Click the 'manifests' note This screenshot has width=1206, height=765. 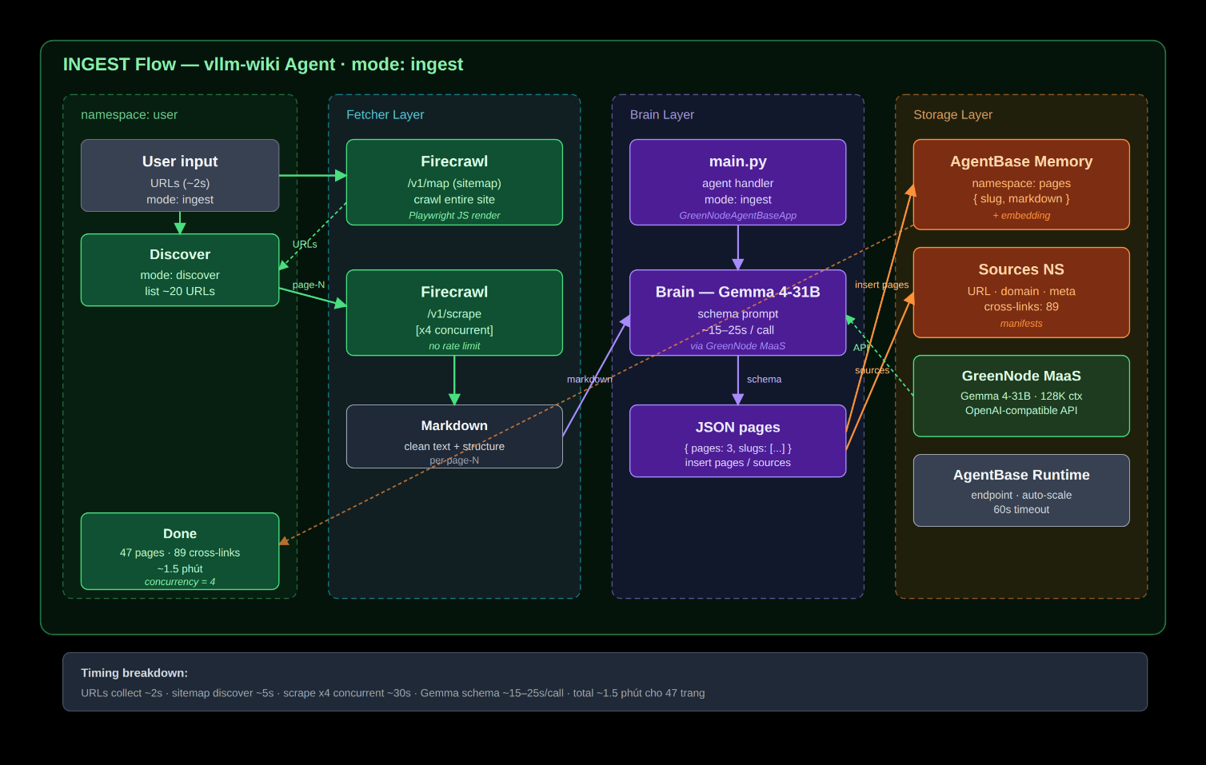1021,324
